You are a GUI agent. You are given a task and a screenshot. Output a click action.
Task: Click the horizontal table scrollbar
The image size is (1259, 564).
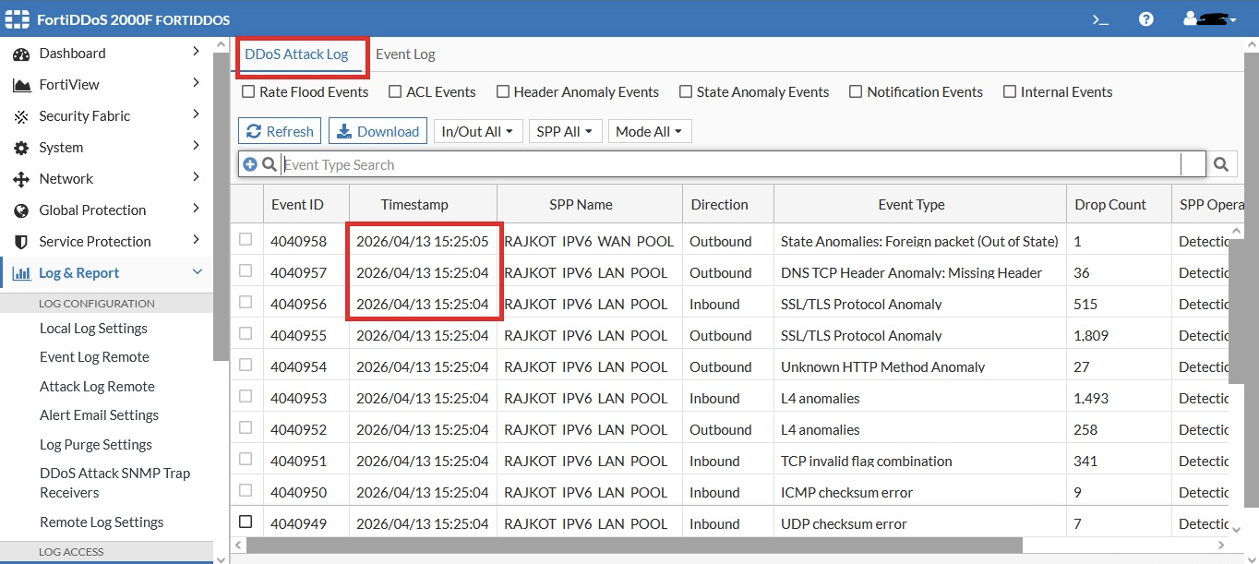pyautogui.click(x=634, y=546)
